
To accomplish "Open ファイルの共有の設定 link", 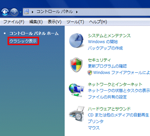I will coord(107,97).
